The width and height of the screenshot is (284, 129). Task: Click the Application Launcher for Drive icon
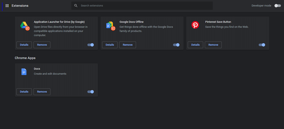(25, 26)
